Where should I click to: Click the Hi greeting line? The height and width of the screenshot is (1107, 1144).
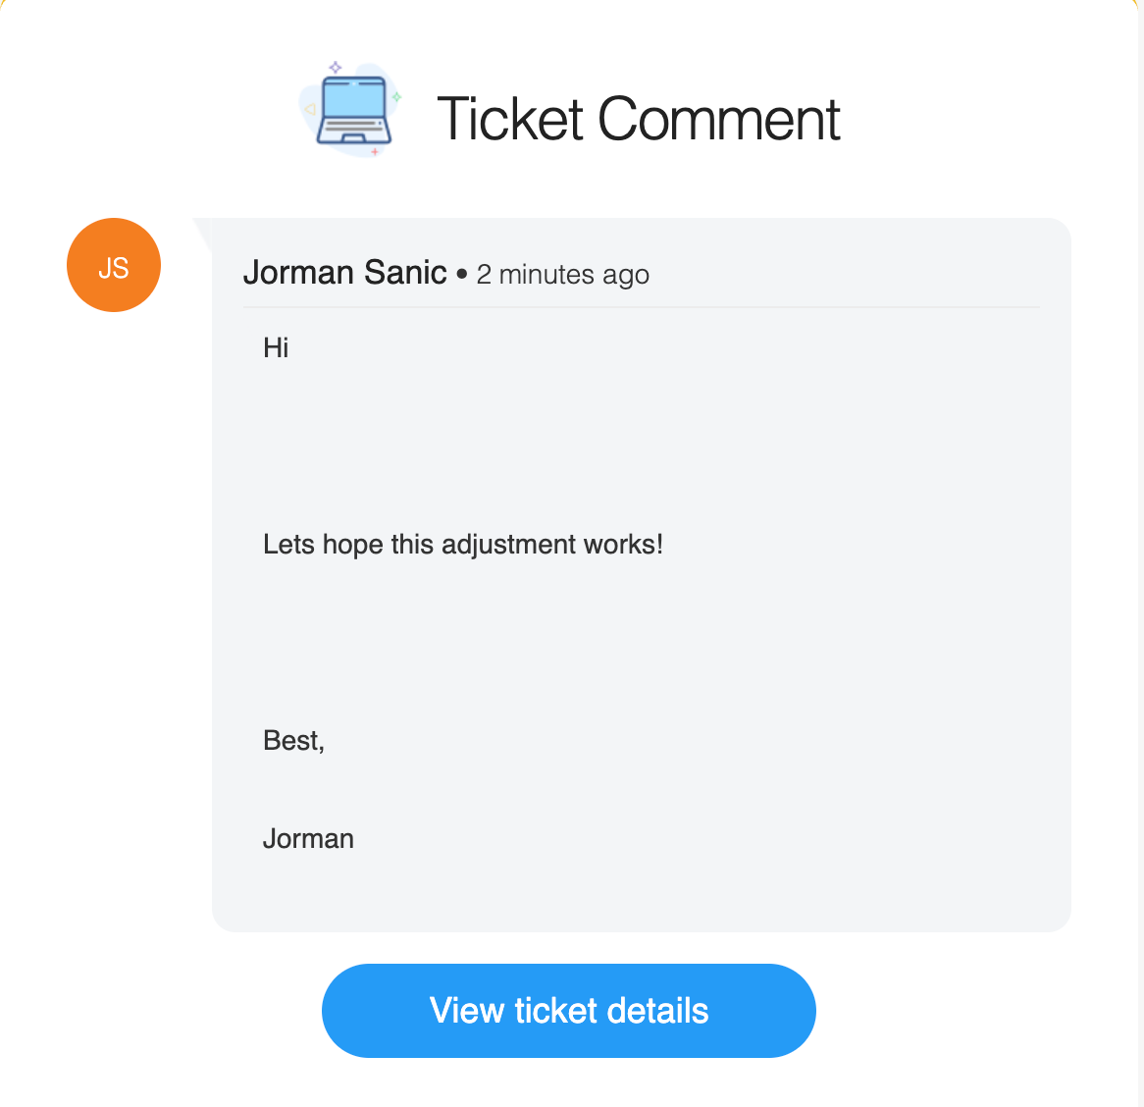276,348
